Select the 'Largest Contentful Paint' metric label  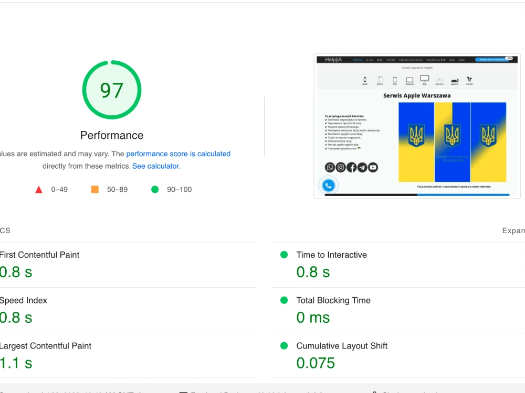pyautogui.click(x=46, y=346)
